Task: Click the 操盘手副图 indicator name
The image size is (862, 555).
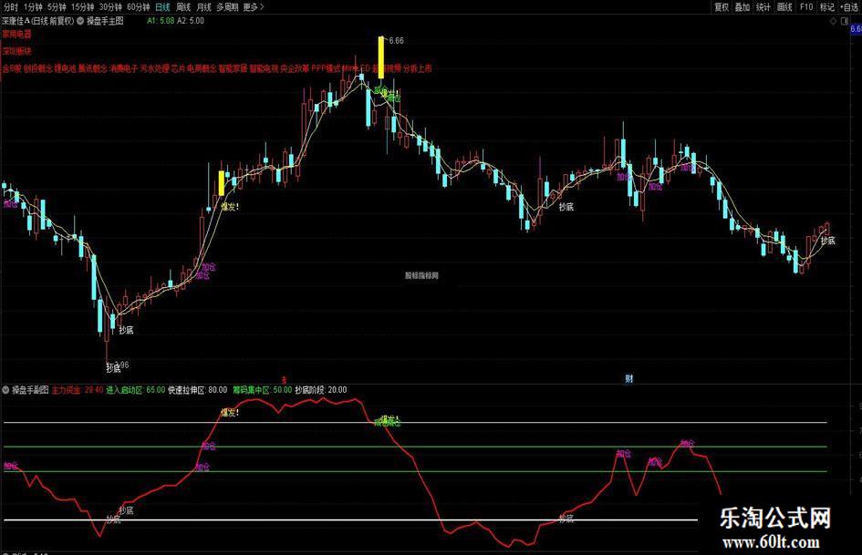Action: (x=30, y=390)
